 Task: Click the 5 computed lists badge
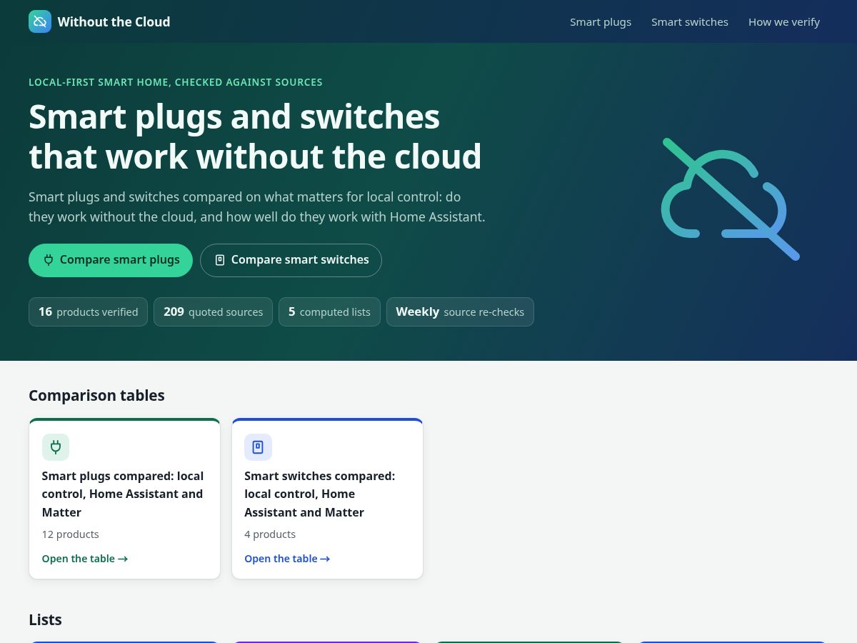pyautogui.click(x=329, y=311)
